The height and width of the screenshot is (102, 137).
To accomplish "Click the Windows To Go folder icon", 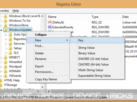I will pyautogui.click(x=6, y=21).
